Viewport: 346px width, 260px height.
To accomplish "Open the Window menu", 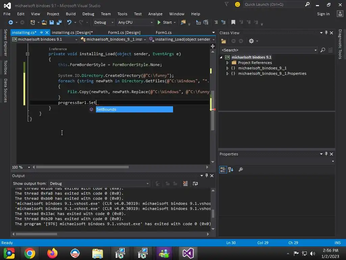I will coord(177,14).
